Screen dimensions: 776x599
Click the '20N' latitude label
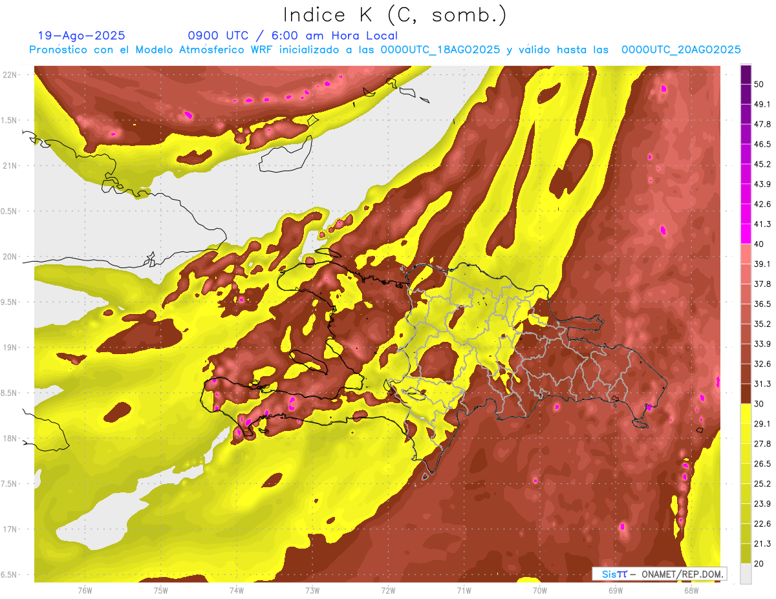tap(9, 257)
